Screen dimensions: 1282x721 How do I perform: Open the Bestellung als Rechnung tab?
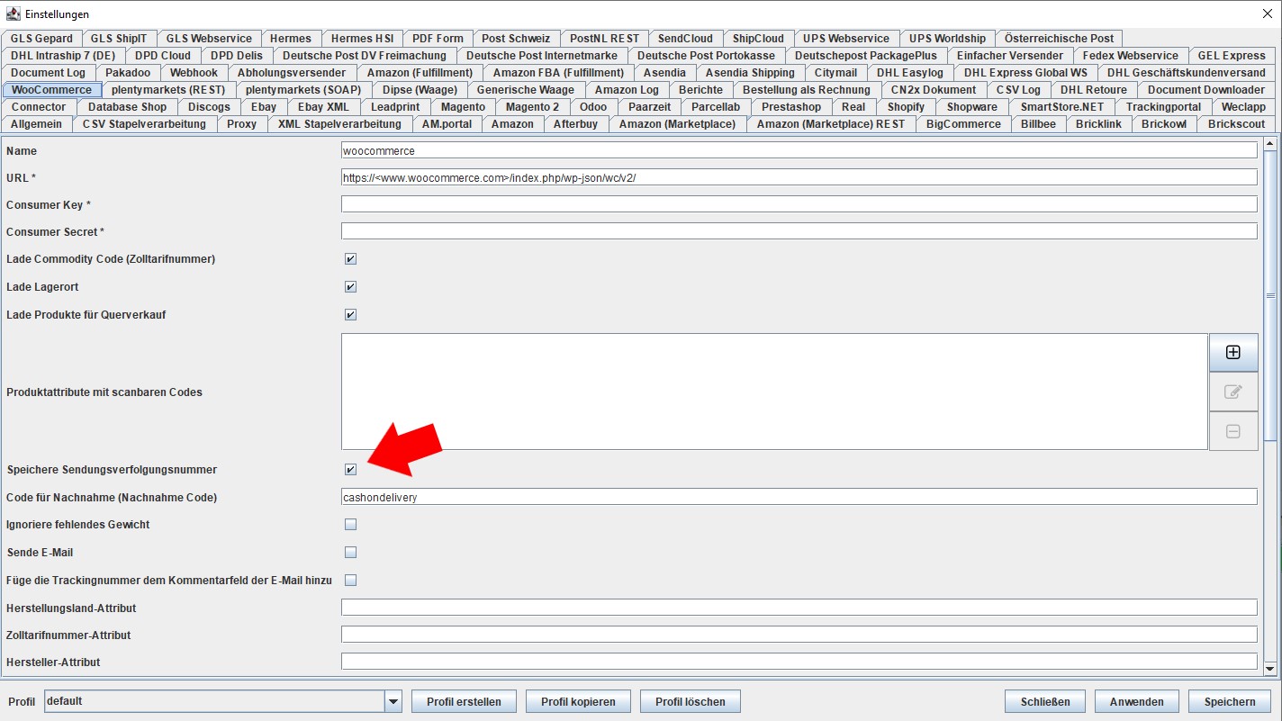(807, 90)
